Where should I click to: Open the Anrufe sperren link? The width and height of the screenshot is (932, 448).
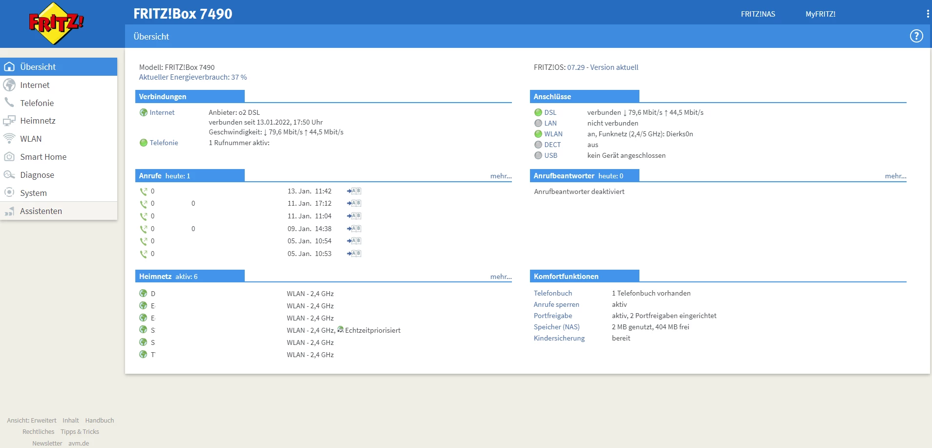(x=556, y=304)
